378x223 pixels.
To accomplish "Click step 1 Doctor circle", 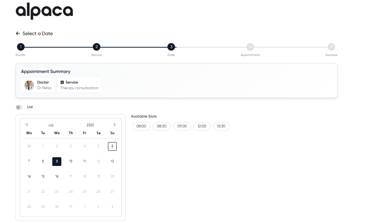I will tap(21, 47).
